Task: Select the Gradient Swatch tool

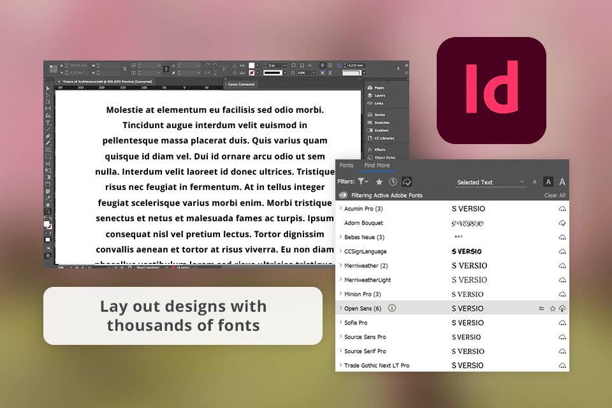Action: pos(48,177)
